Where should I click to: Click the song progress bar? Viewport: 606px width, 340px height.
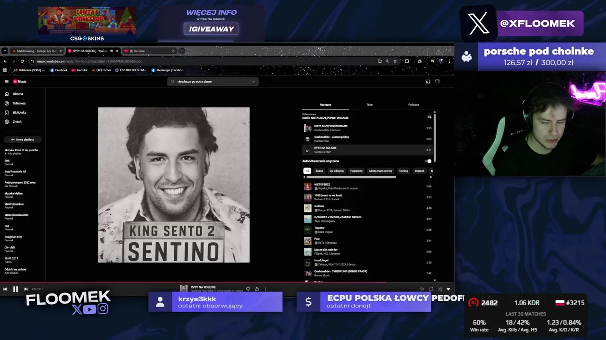(227, 283)
